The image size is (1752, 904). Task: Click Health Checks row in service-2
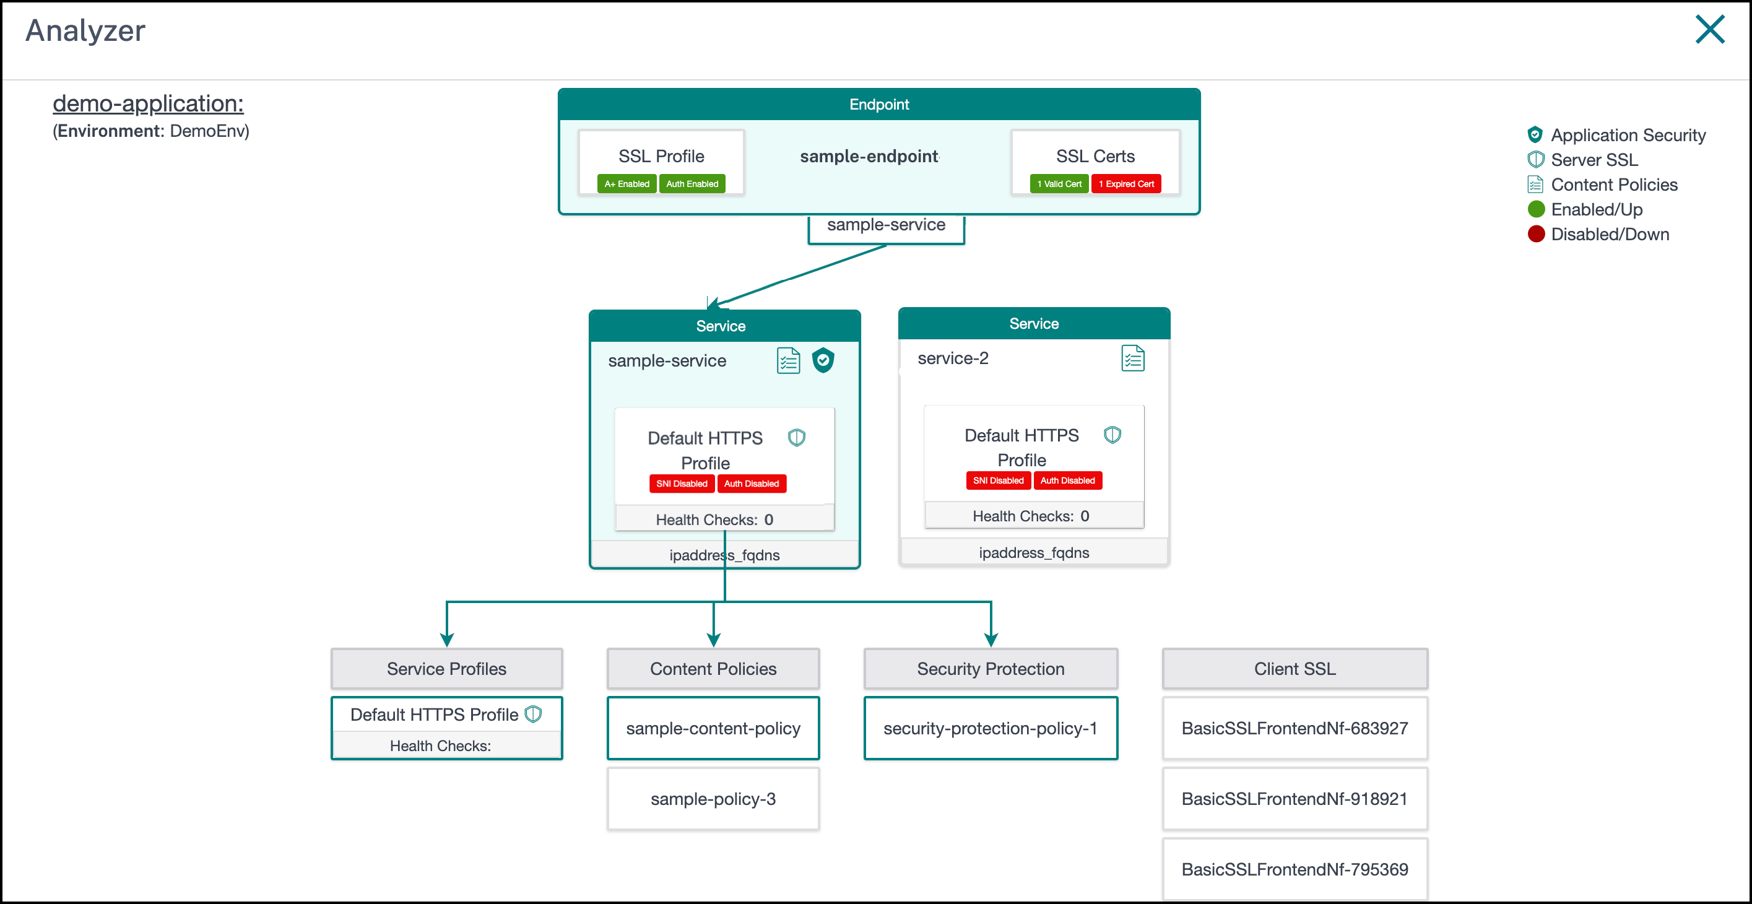click(1034, 516)
